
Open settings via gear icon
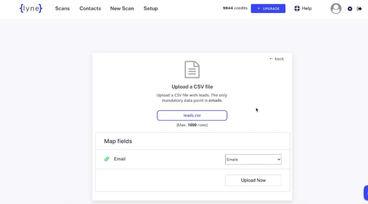point(350,9)
